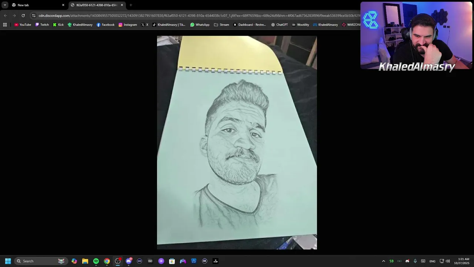Open the Discord system tray icon
Screen dimensions: 474x267
coord(407,261)
